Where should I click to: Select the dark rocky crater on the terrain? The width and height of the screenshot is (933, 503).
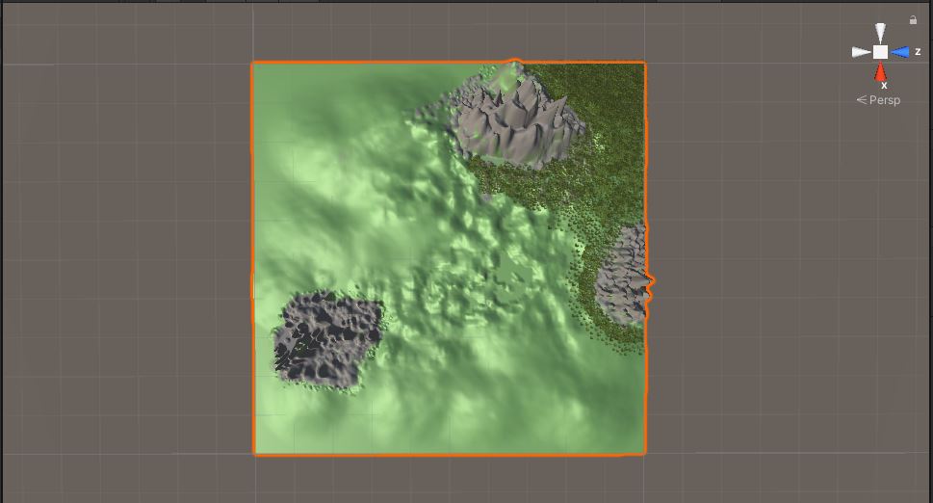point(326,339)
